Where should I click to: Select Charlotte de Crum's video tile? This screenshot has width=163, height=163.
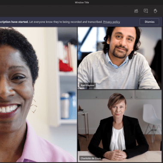pos(120,126)
